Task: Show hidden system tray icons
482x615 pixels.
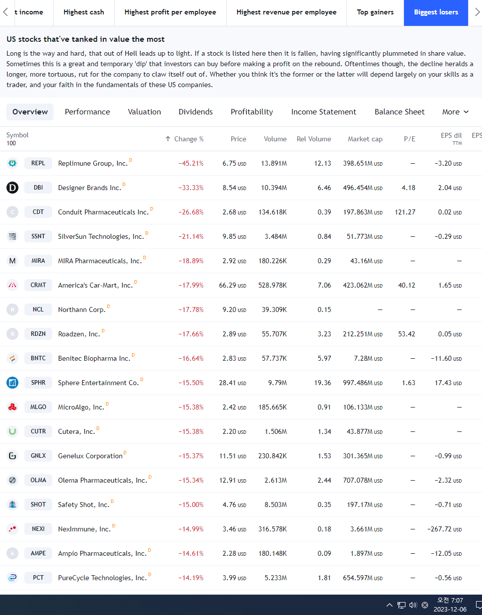Action: [390, 605]
